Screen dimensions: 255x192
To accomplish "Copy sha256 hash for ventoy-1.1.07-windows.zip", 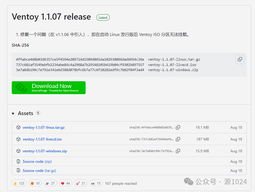I will click(178, 151).
